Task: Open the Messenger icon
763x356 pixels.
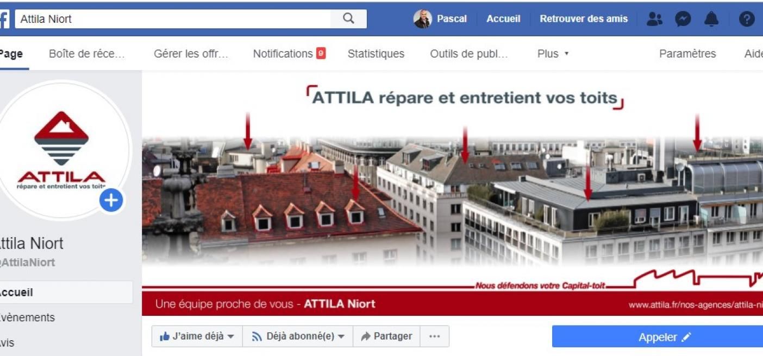Action: (683, 19)
